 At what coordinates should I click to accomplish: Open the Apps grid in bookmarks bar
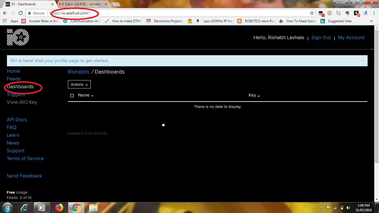tap(10, 21)
